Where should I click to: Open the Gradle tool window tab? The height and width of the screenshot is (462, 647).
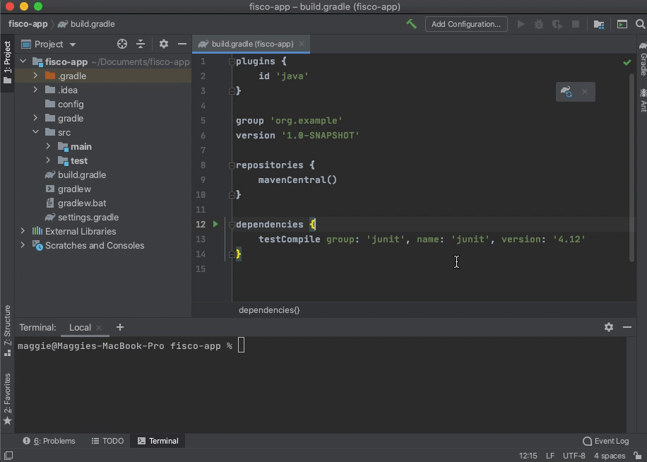tap(643, 59)
